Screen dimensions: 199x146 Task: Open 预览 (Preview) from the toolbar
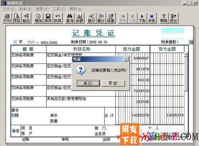pyautogui.click(x=17, y=18)
